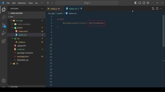The height and width of the screenshot is (92, 165).
Task: Toggle the bottom panel layout icon
Action: pos(140,3)
